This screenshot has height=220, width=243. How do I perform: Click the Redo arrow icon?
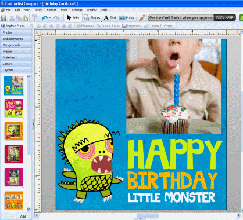pos(56,18)
